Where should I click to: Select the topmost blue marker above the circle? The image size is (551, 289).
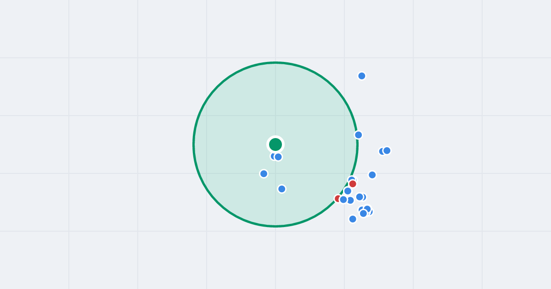(x=362, y=76)
